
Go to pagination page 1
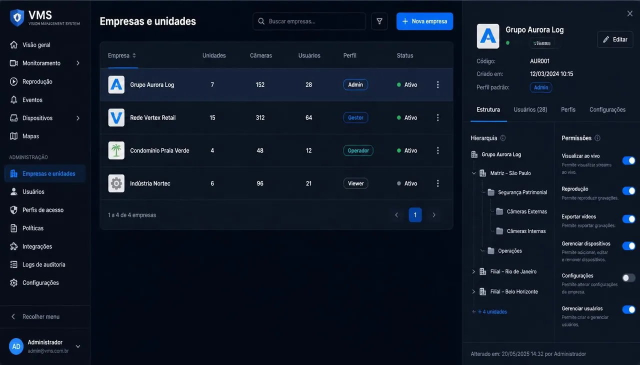point(415,215)
